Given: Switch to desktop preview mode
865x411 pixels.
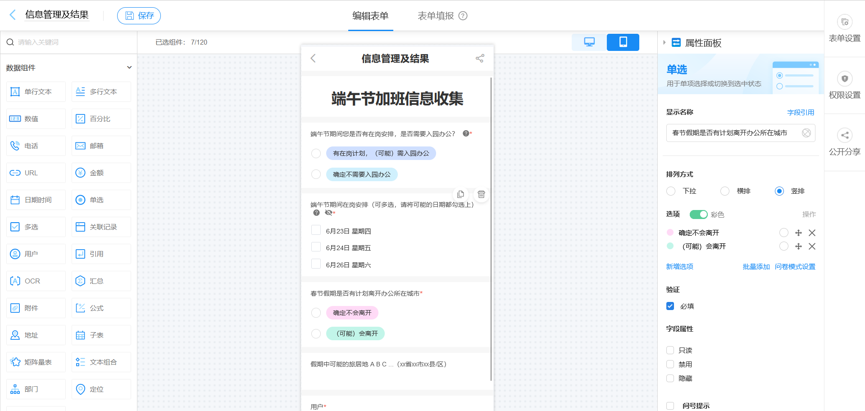Looking at the screenshot, I should (589, 42).
